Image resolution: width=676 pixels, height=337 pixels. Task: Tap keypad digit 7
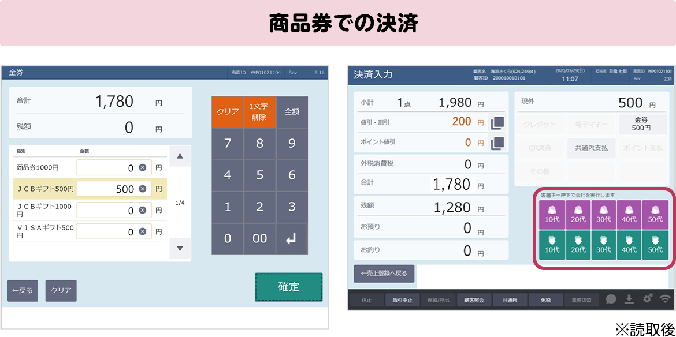[228, 144]
